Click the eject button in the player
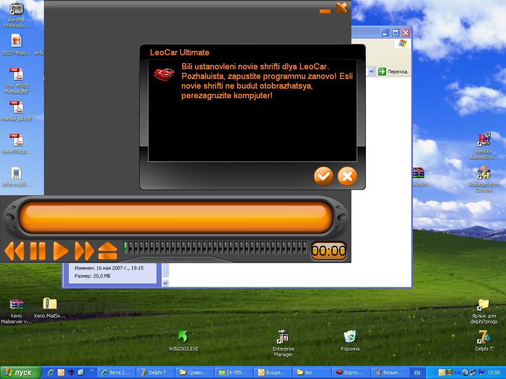 click(x=108, y=251)
